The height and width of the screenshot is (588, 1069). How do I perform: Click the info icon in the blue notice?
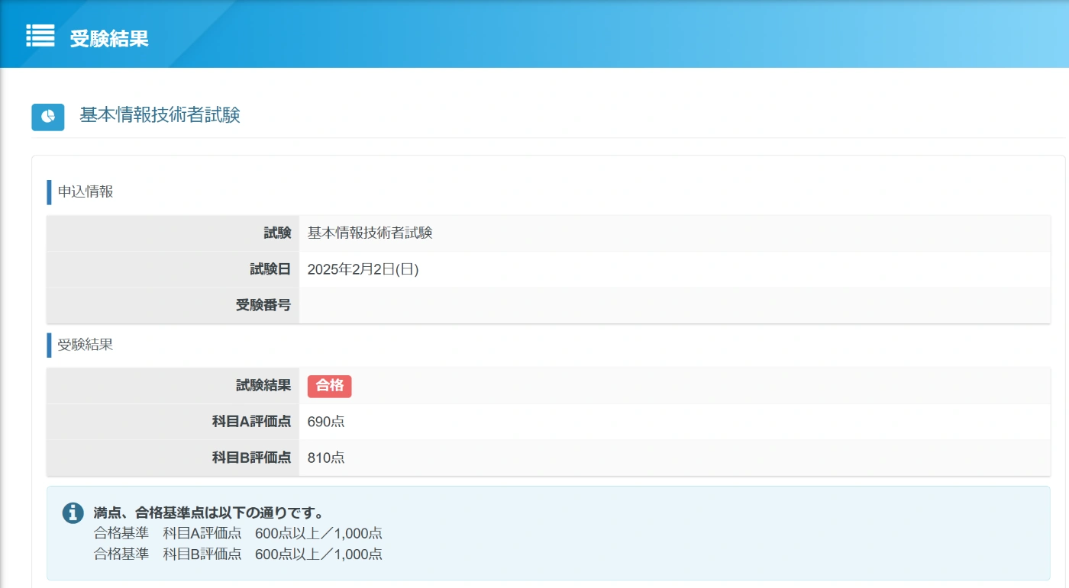(73, 512)
